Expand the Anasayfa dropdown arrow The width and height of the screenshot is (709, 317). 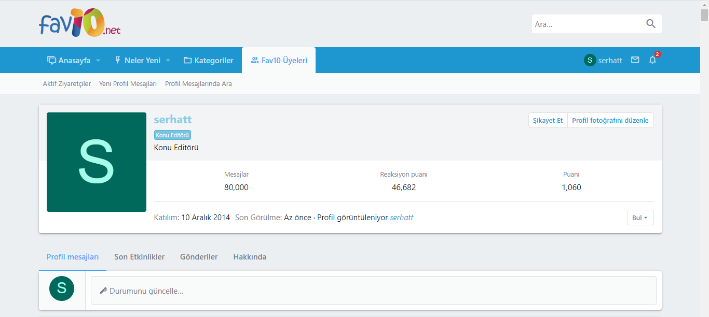click(98, 61)
